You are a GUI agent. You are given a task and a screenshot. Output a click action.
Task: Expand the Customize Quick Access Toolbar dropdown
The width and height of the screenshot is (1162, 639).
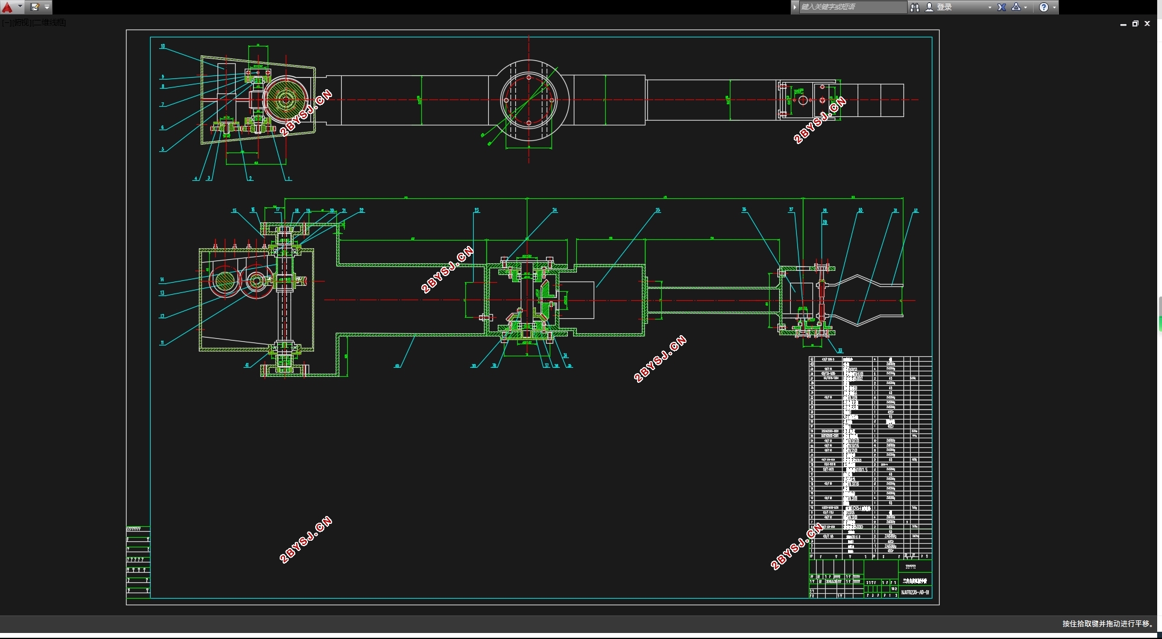tap(47, 7)
